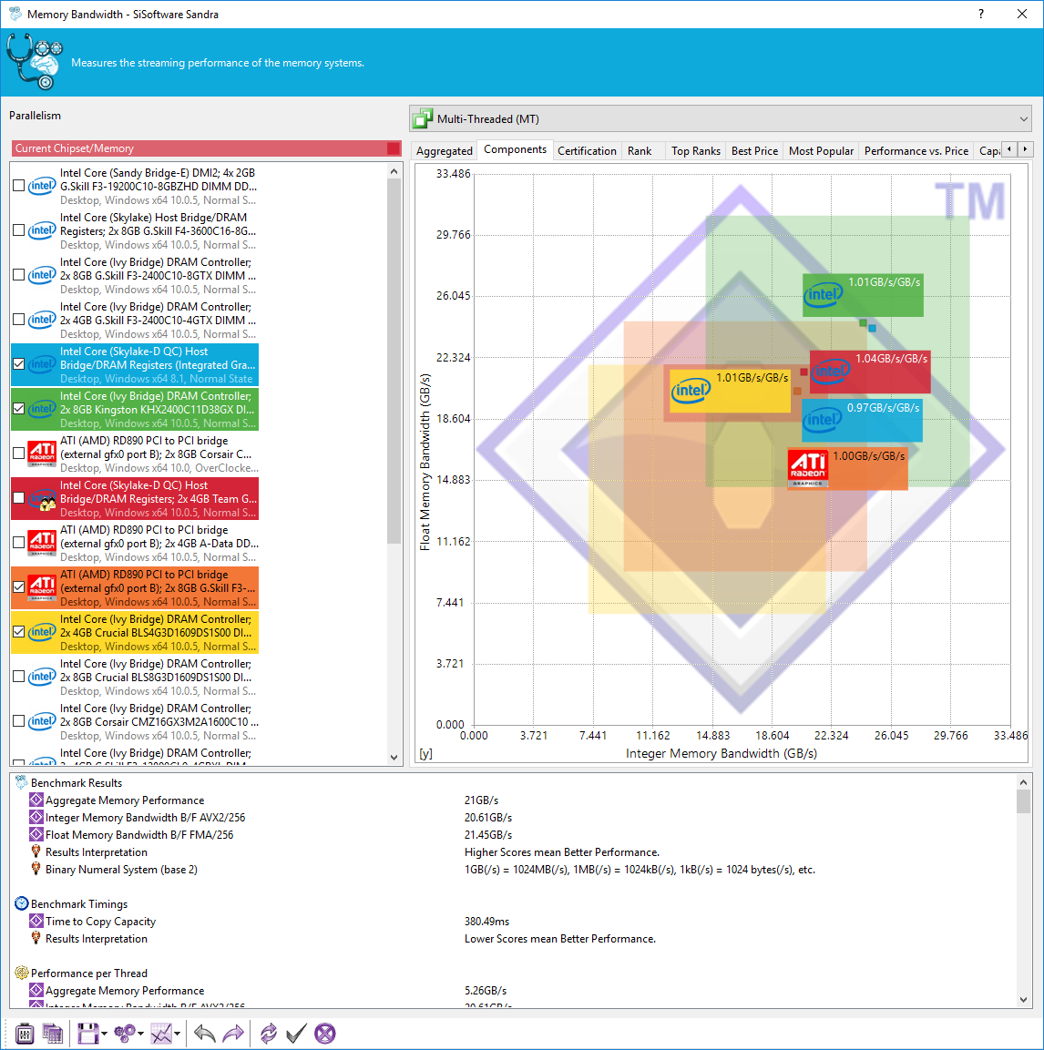
Task: Check the Ivy Bridge F3-2400C10-4GTX checkbox
Action: tap(19, 320)
